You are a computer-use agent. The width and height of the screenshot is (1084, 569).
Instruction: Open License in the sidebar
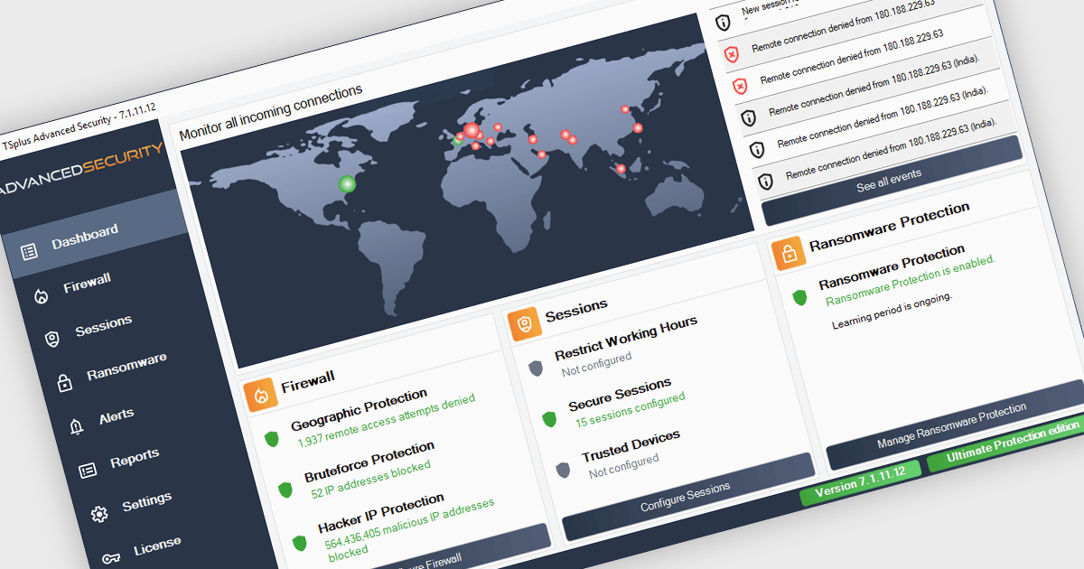[157, 546]
